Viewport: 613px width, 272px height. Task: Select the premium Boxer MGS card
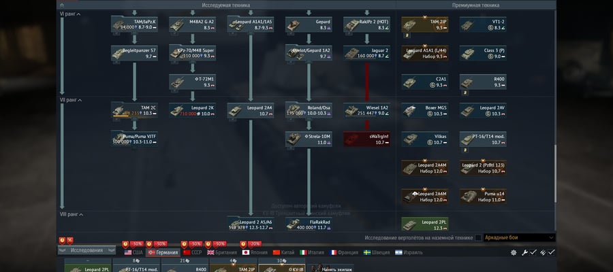point(424,110)
